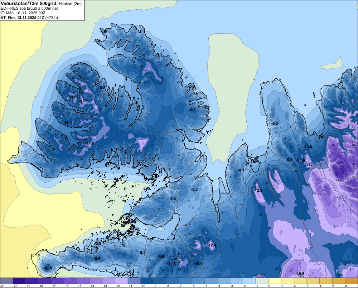Click the '(+73 h)' forecast offset text

(x=52, y=18)
